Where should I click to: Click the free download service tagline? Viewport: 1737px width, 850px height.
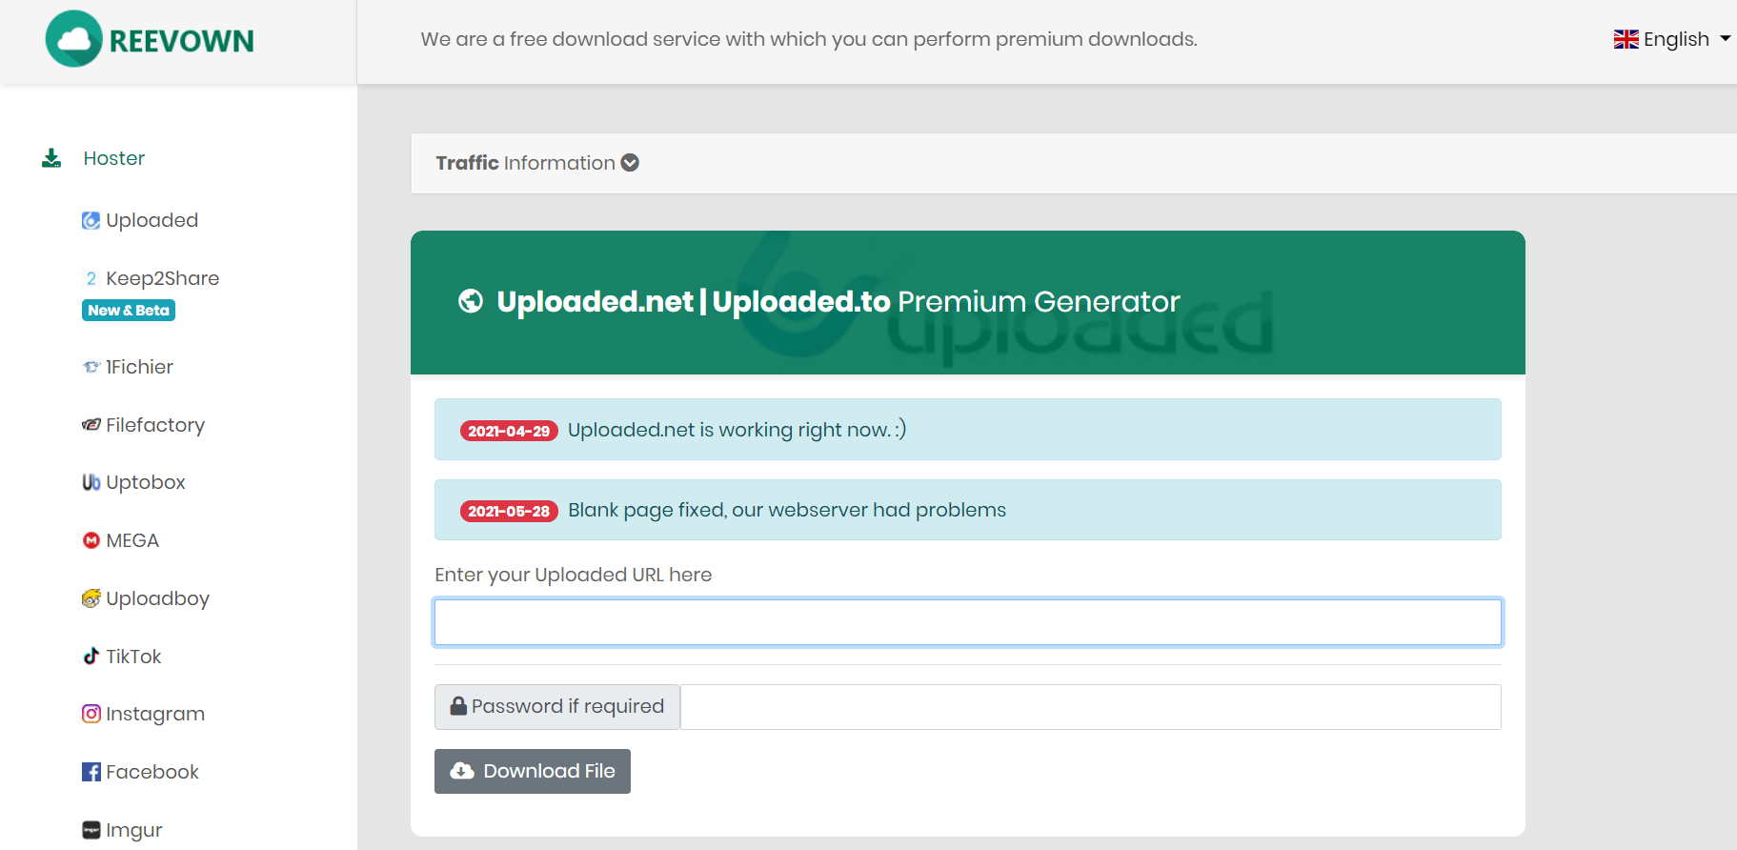tap(809, 39)
